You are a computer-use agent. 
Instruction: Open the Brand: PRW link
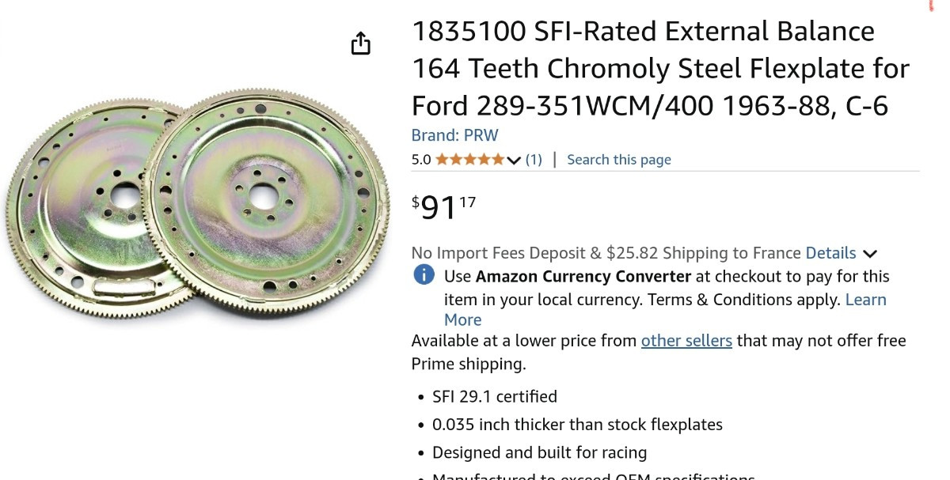(x=454, y=135)
